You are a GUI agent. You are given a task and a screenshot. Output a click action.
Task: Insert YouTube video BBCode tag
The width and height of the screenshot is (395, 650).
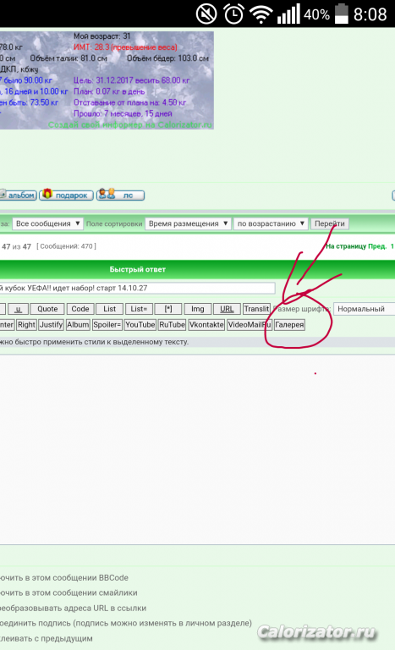140,325
